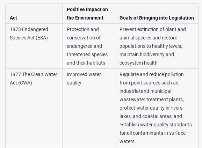Click the 'Improved water quality' cell
Screen dimensions: 202x148
tap(89, 108)
